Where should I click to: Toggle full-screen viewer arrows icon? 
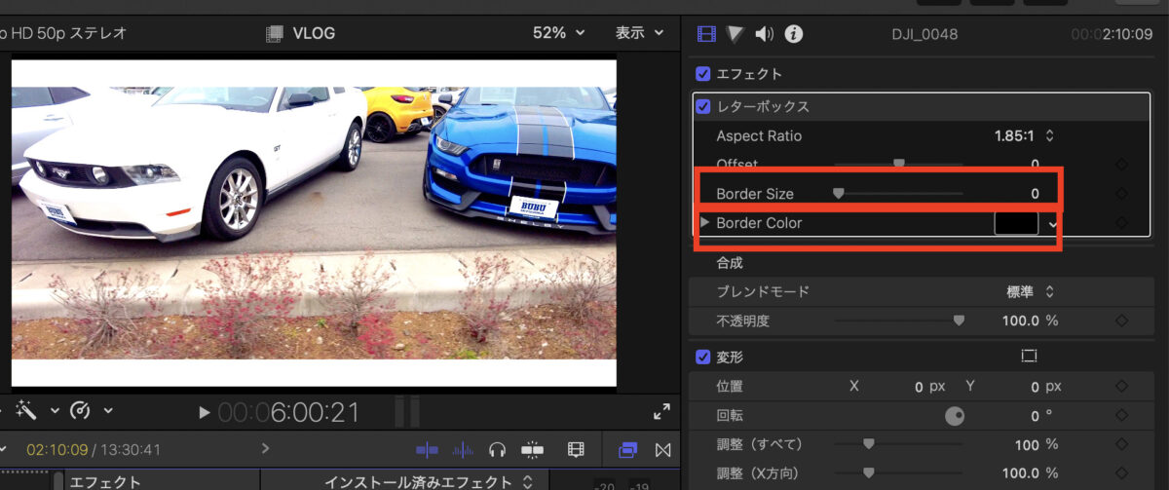(661, 411)
